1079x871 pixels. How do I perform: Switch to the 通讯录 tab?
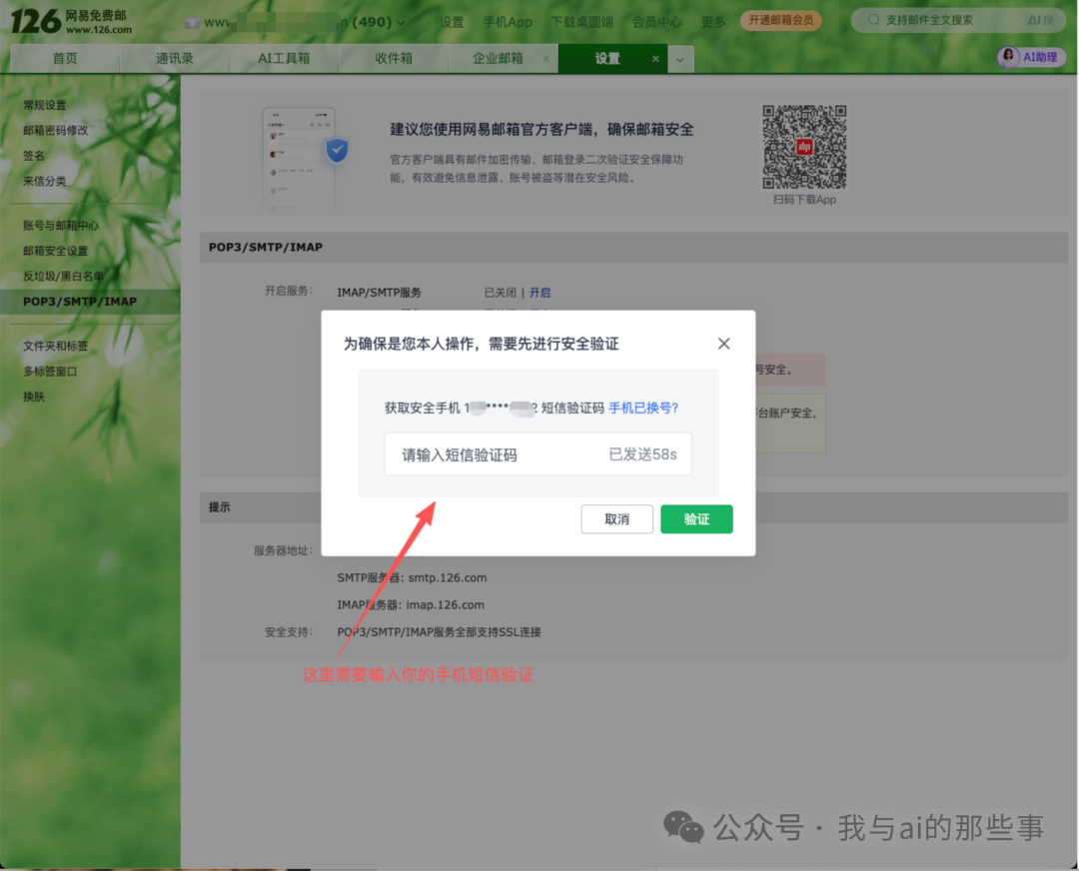coord(174,59)
